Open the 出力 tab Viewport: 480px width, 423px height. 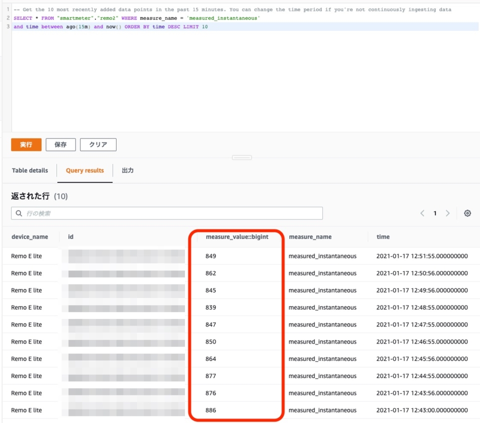click(128, 170)
